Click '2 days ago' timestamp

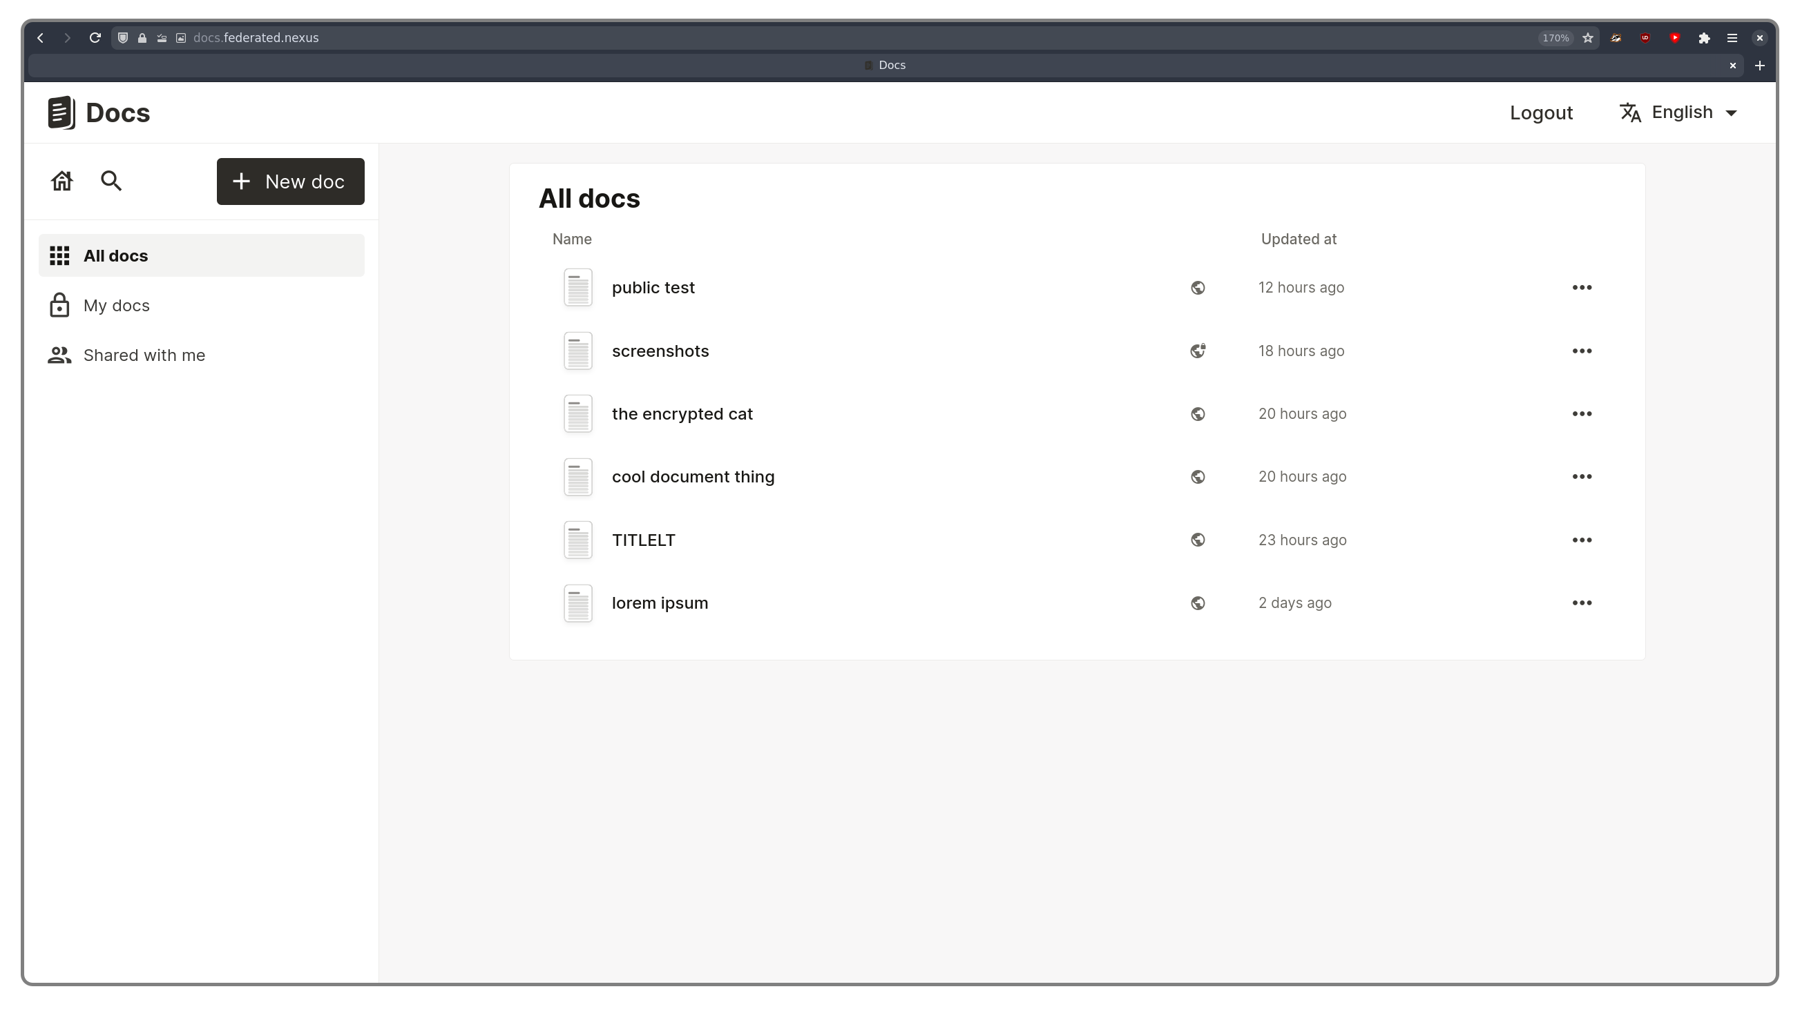pos(1295,603)
